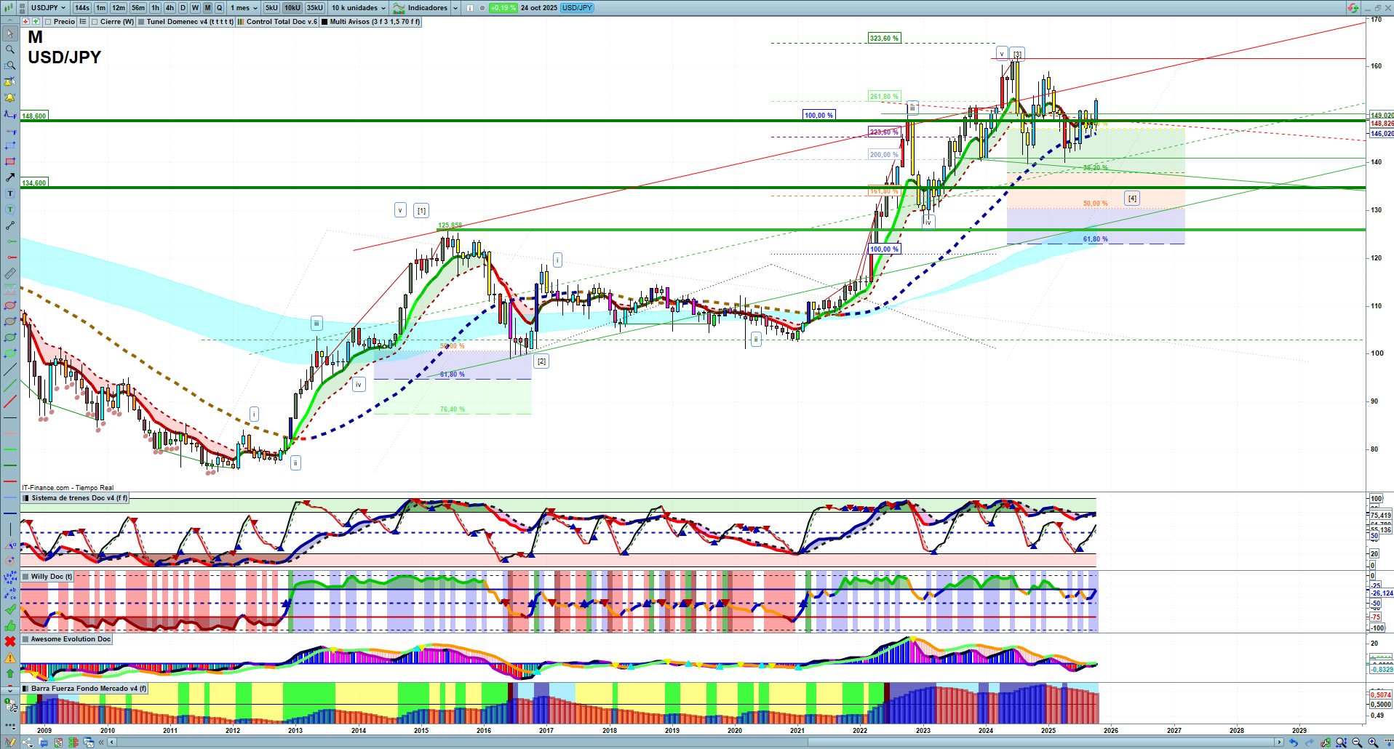The image size is (1394, 749).
Task: Switch to the W weekly timeframe
Action: coord(195,8)
